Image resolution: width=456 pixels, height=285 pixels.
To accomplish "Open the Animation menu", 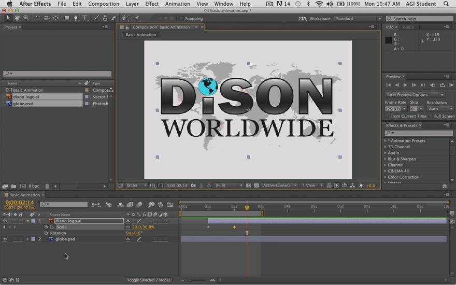I will (177, 4).
